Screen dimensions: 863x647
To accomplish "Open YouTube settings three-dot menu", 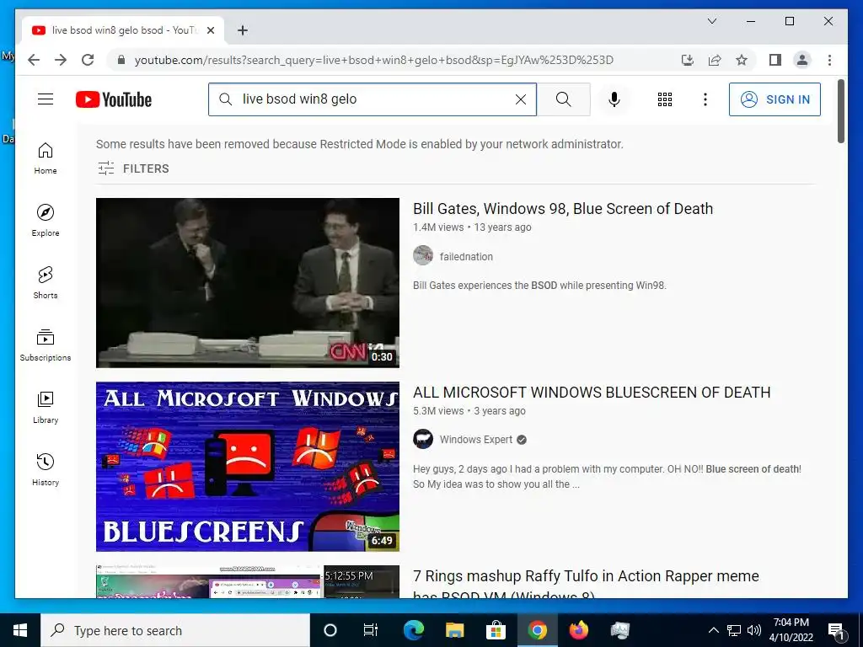I will tap(705, 99).
